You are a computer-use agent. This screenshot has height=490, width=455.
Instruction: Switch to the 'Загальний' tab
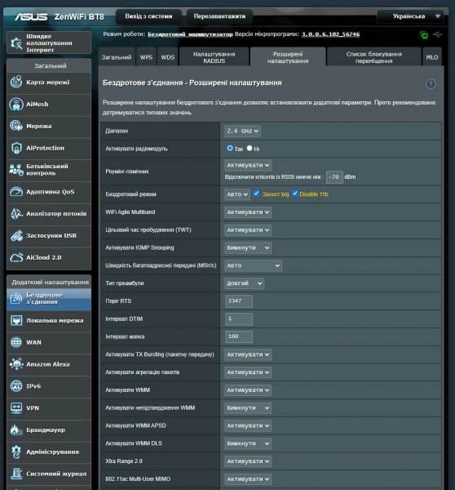[x=117, y=57]
